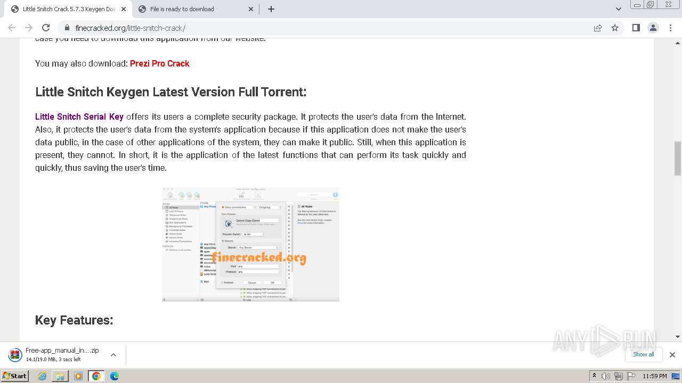This screenshot has height=383, width=682.
Task: View site information lock icon
Action: point(67,28)
